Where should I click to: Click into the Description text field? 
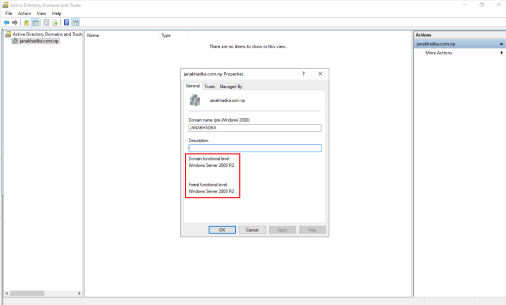[x=254, y=148]
